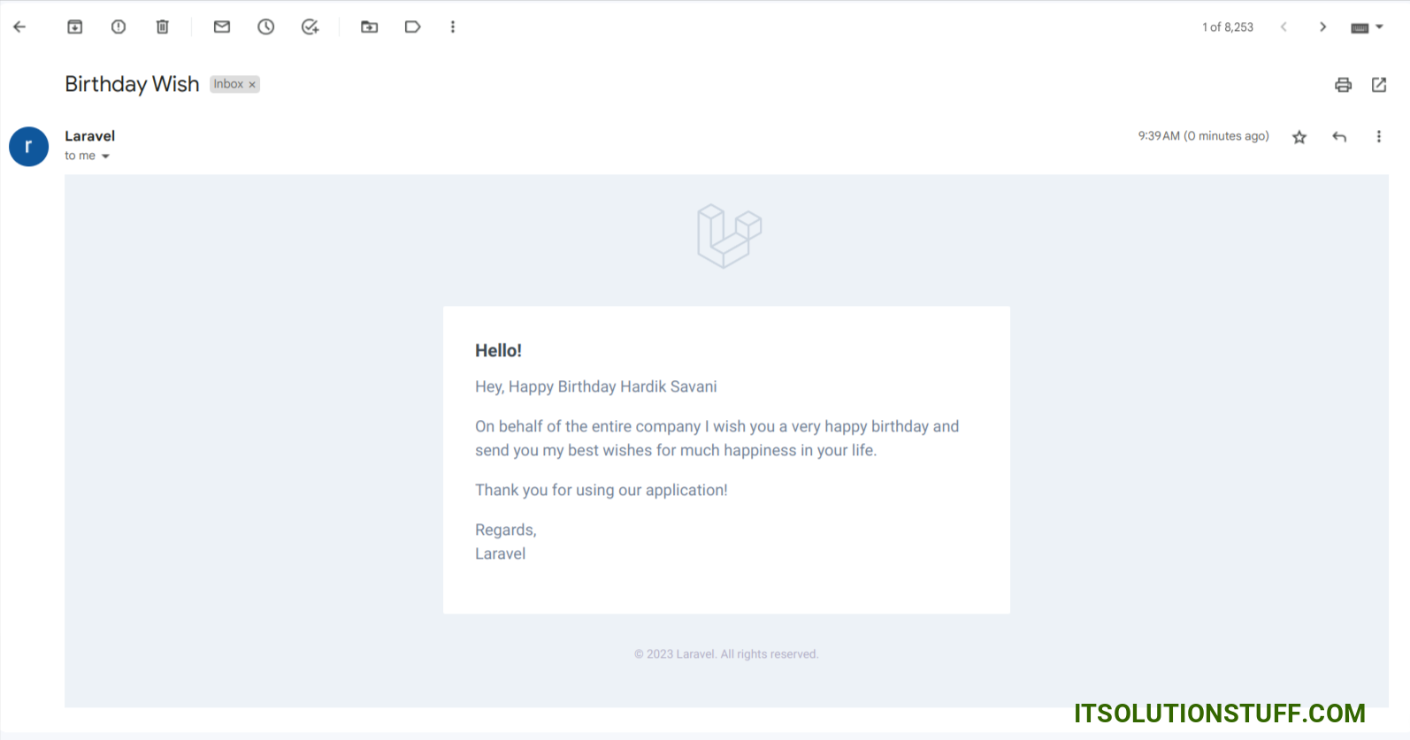Go back to the inbox list
This screenshot has width=1410, height=740.
pyautogui.click(x=19, y=27)
